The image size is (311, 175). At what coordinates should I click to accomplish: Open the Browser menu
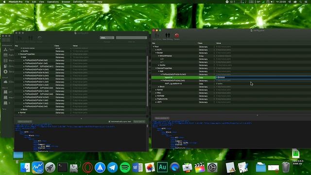coord(66,2)
